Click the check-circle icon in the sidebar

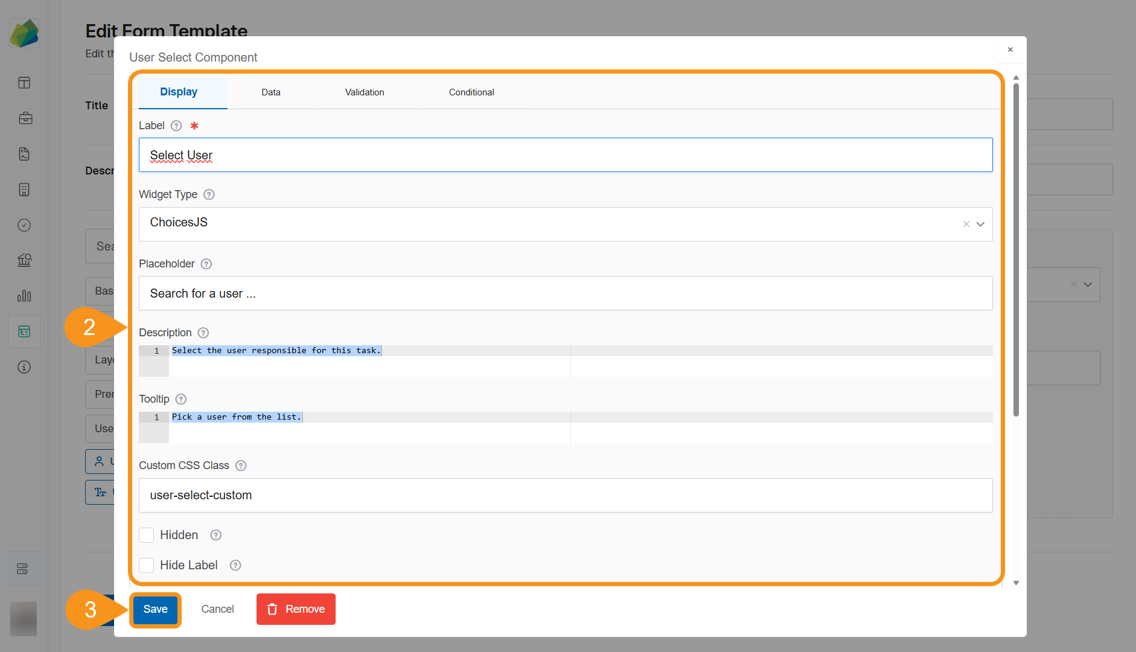(24, 225)
